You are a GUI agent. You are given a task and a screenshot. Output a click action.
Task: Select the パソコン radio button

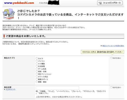click(37, 61)
